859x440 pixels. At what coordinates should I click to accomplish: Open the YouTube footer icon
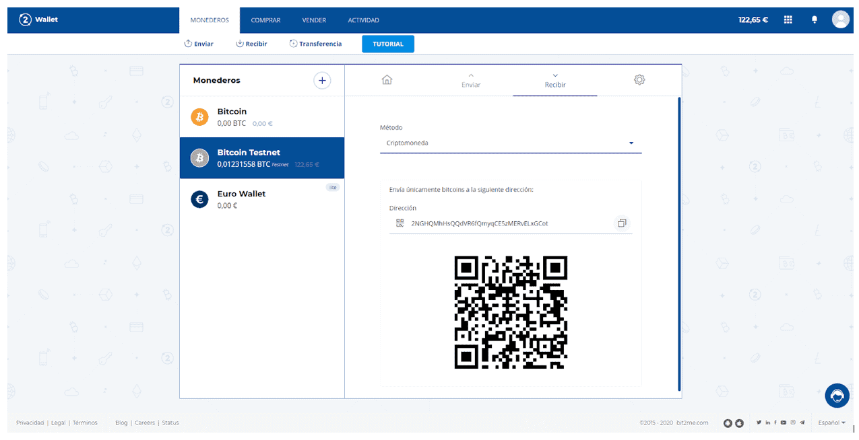(x=784, y=423)
